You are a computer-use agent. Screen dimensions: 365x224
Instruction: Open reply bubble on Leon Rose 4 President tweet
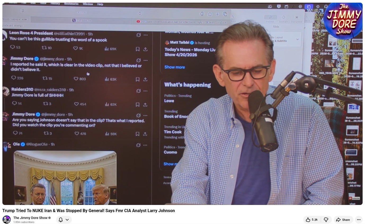12,47
